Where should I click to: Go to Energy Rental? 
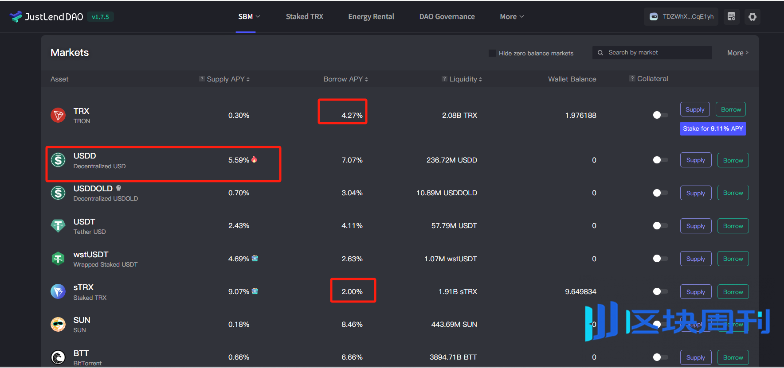click(x=371, y=17)
